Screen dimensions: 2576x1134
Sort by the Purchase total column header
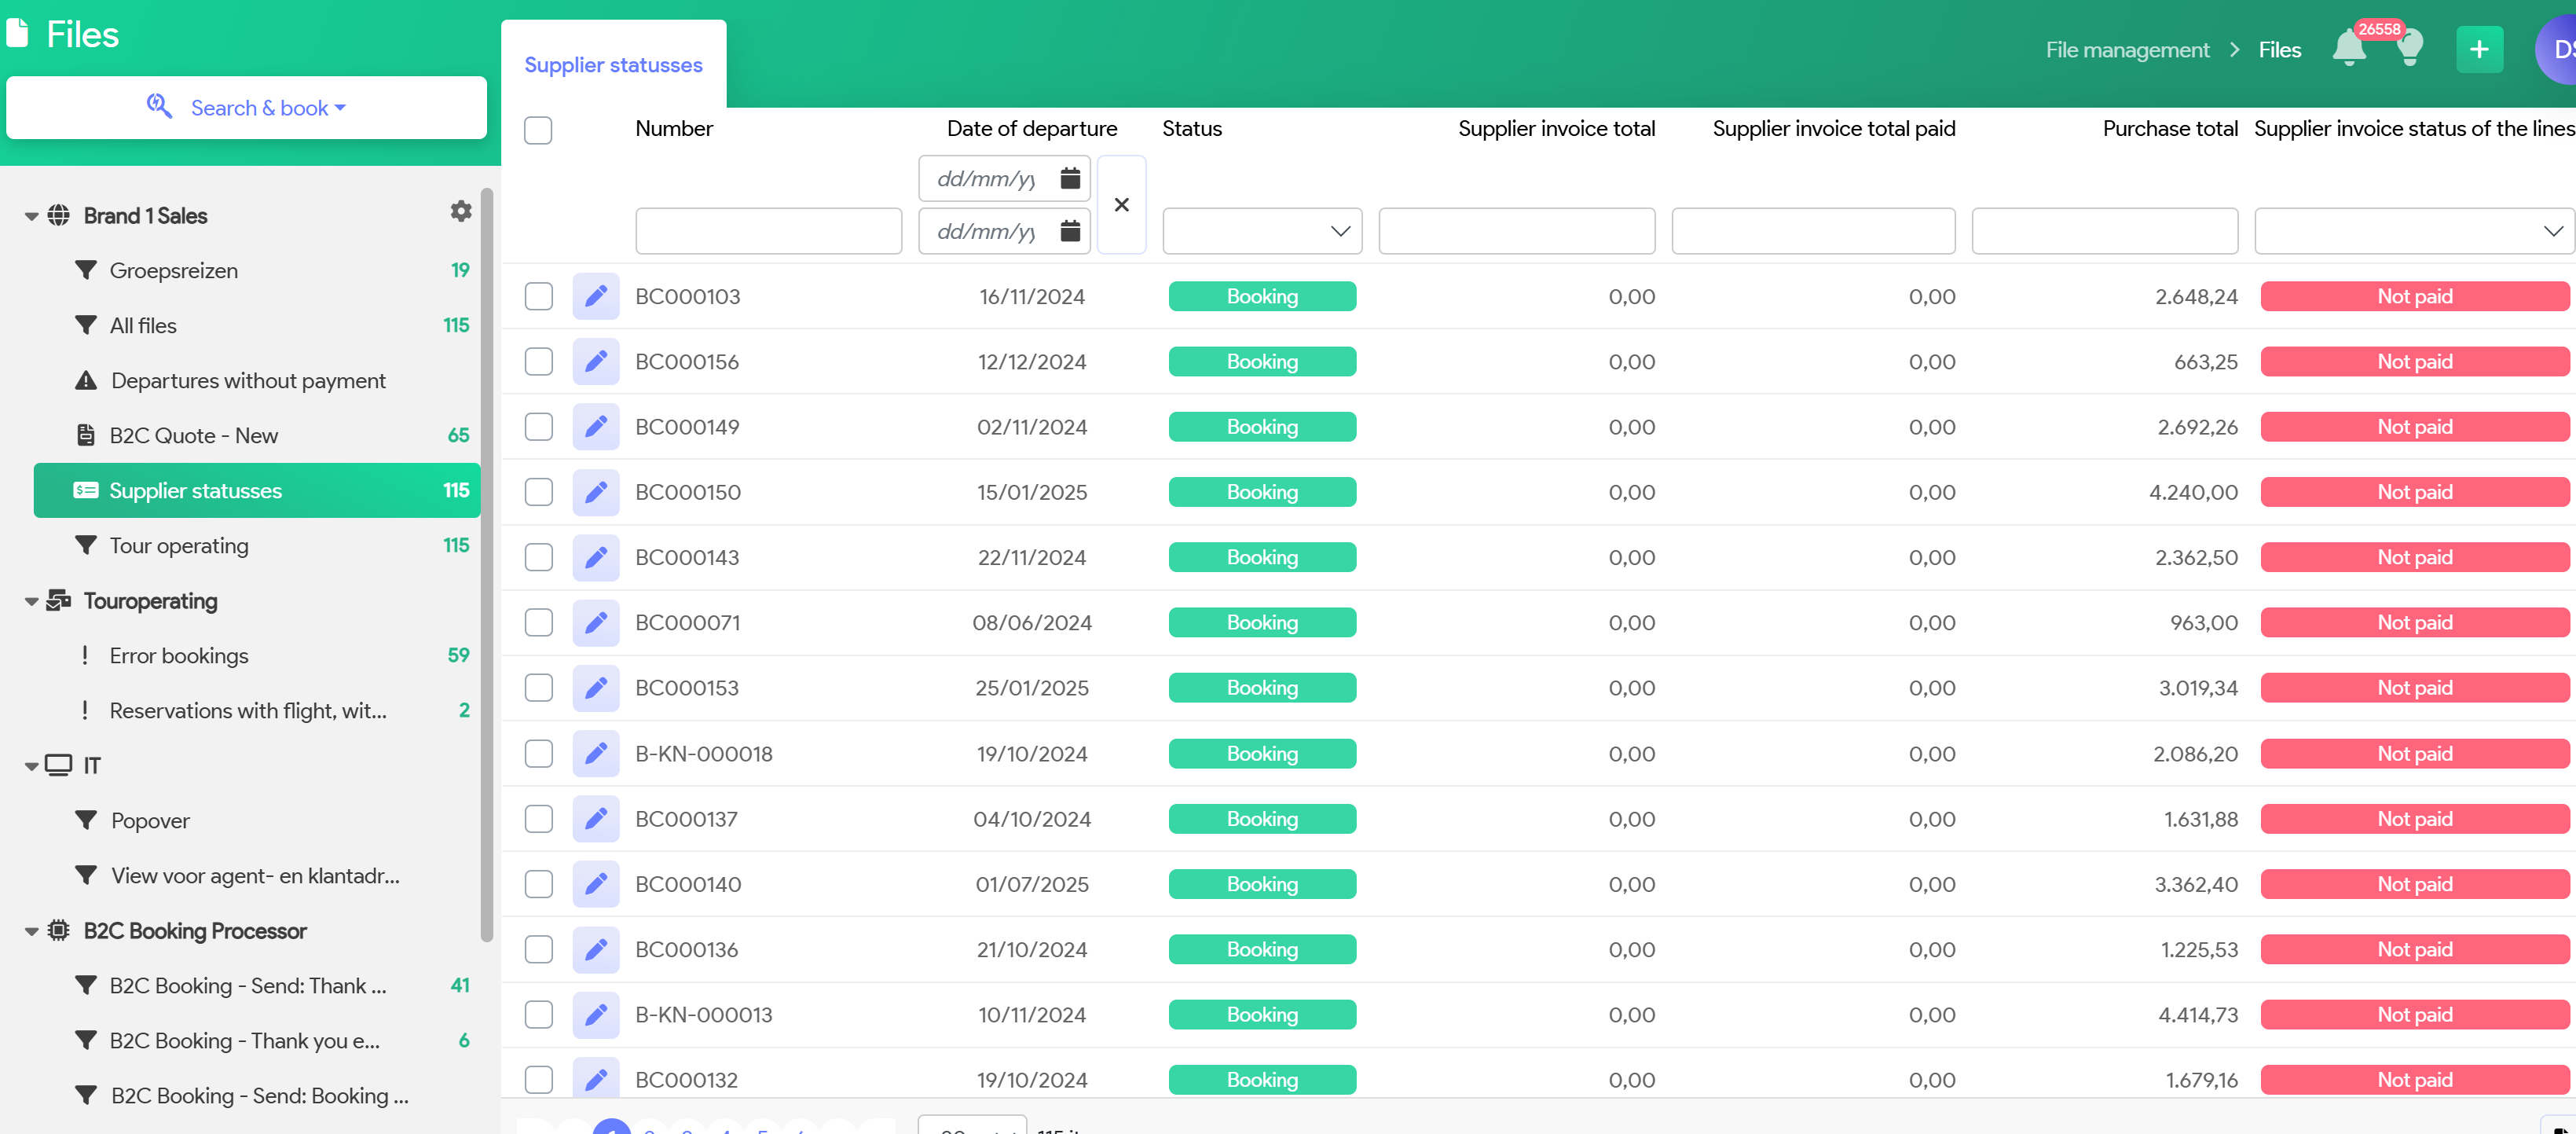(2169, 129)
